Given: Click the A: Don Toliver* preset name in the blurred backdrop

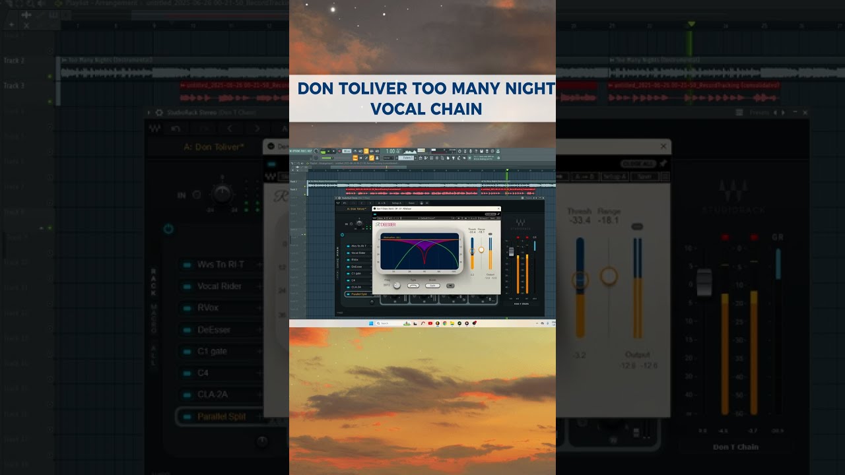Looking at the screenshot, I should pyautogui.click(x=215, y=146).
